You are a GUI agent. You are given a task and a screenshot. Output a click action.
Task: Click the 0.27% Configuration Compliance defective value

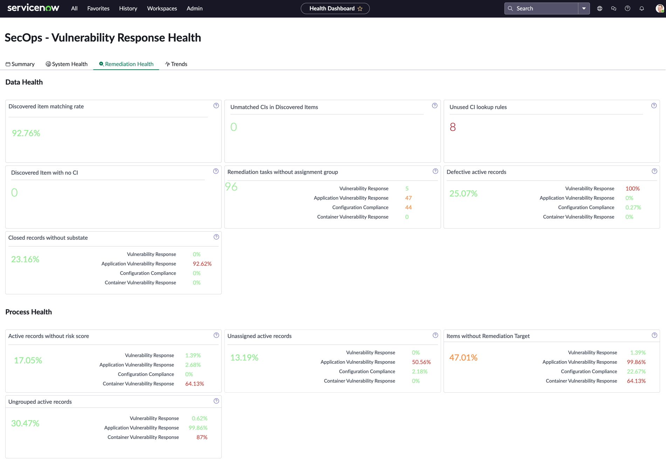click(x=633, y=208)
